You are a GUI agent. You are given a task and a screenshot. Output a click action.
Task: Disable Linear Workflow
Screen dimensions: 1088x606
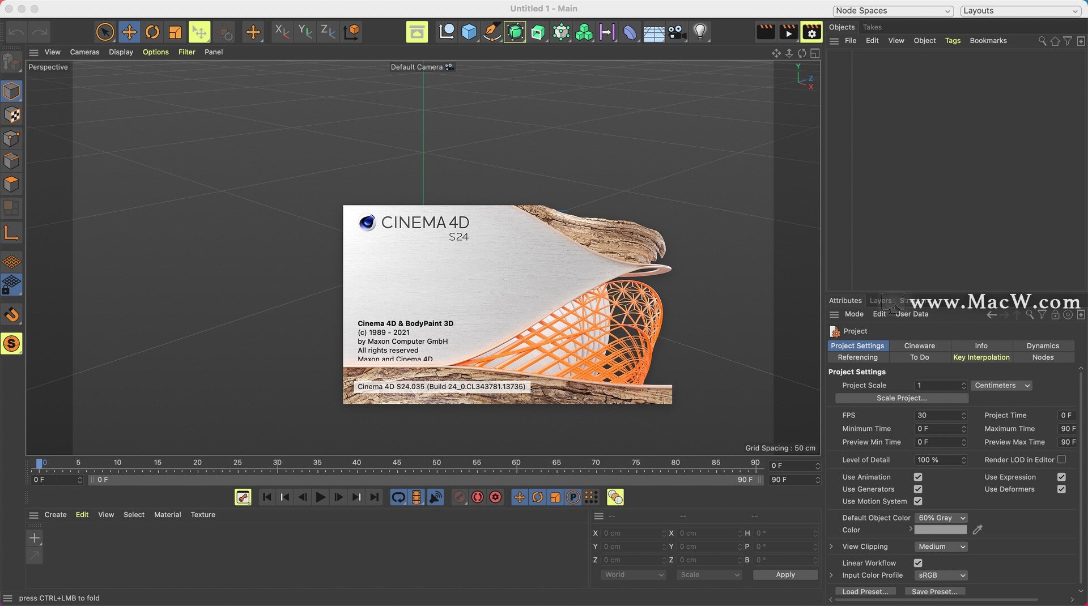tap(917, 562)
